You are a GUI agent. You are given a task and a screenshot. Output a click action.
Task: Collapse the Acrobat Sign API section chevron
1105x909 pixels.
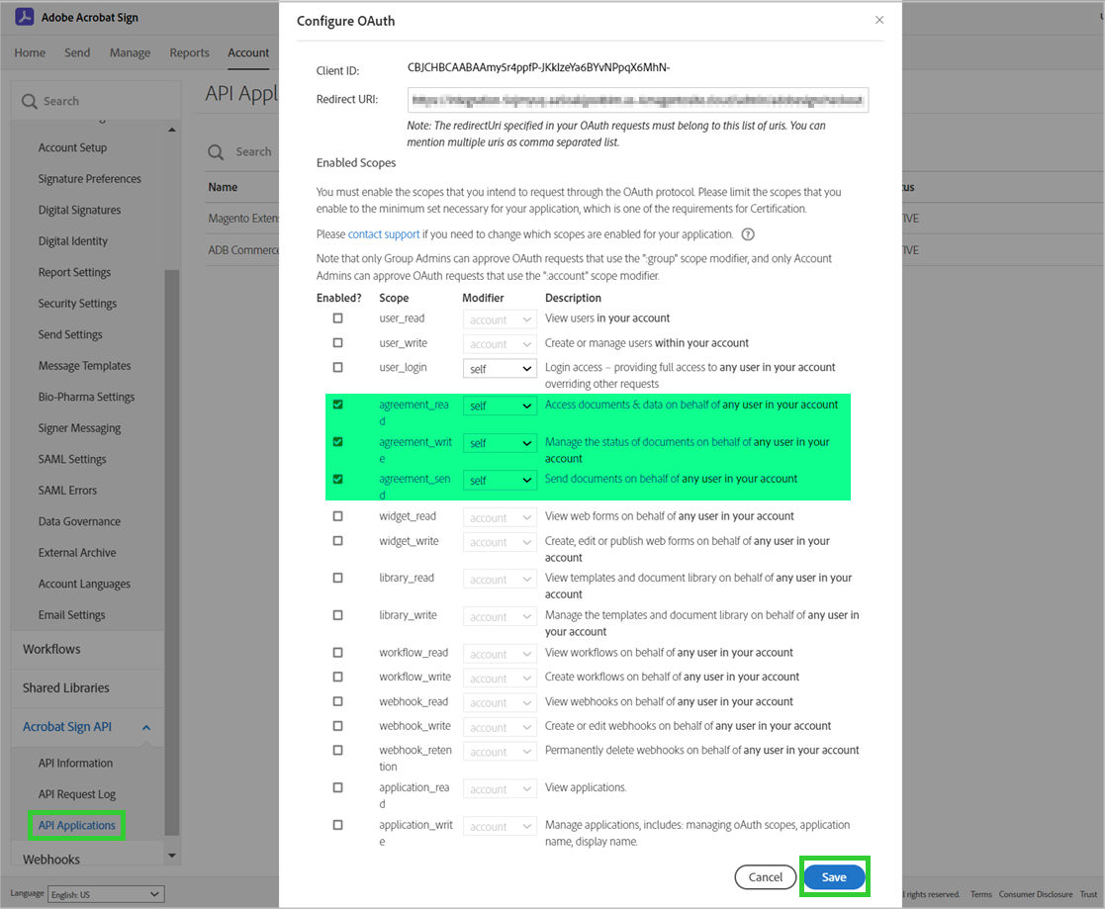point(146,727)
